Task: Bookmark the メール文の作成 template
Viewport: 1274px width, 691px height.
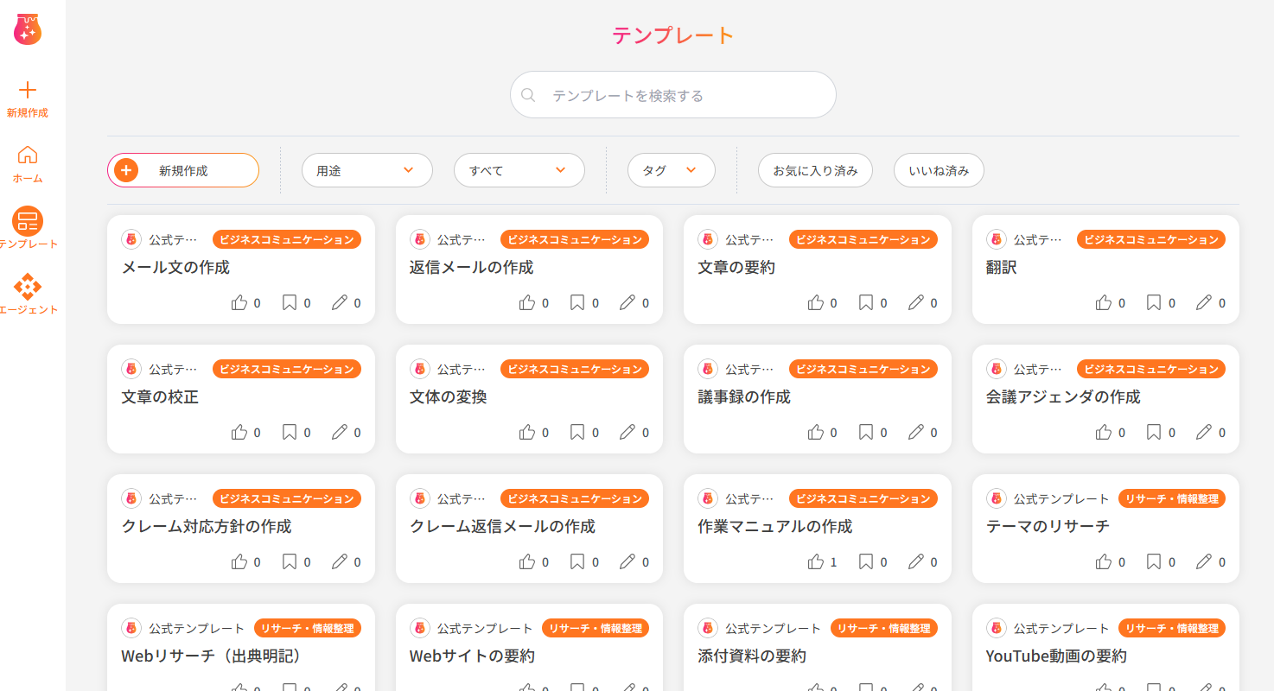Action: [x=290, y=302]
